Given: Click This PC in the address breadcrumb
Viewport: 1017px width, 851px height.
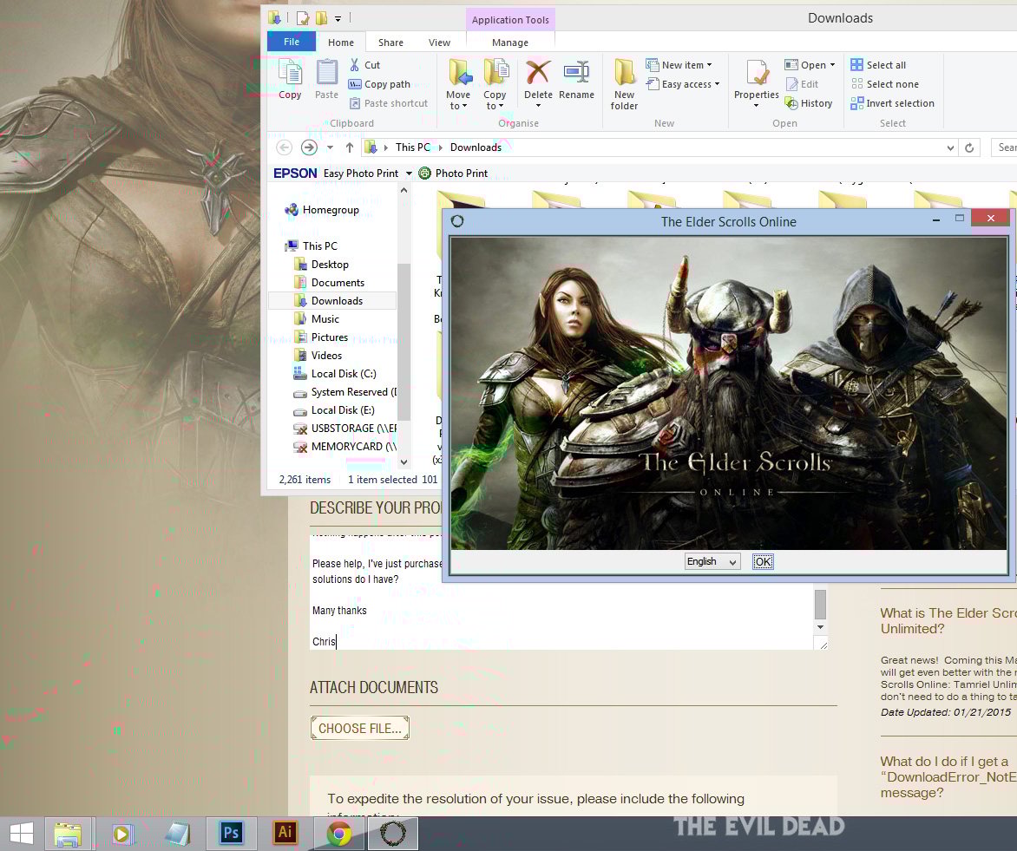Looking at the screenshot, I should pos(412,147).
